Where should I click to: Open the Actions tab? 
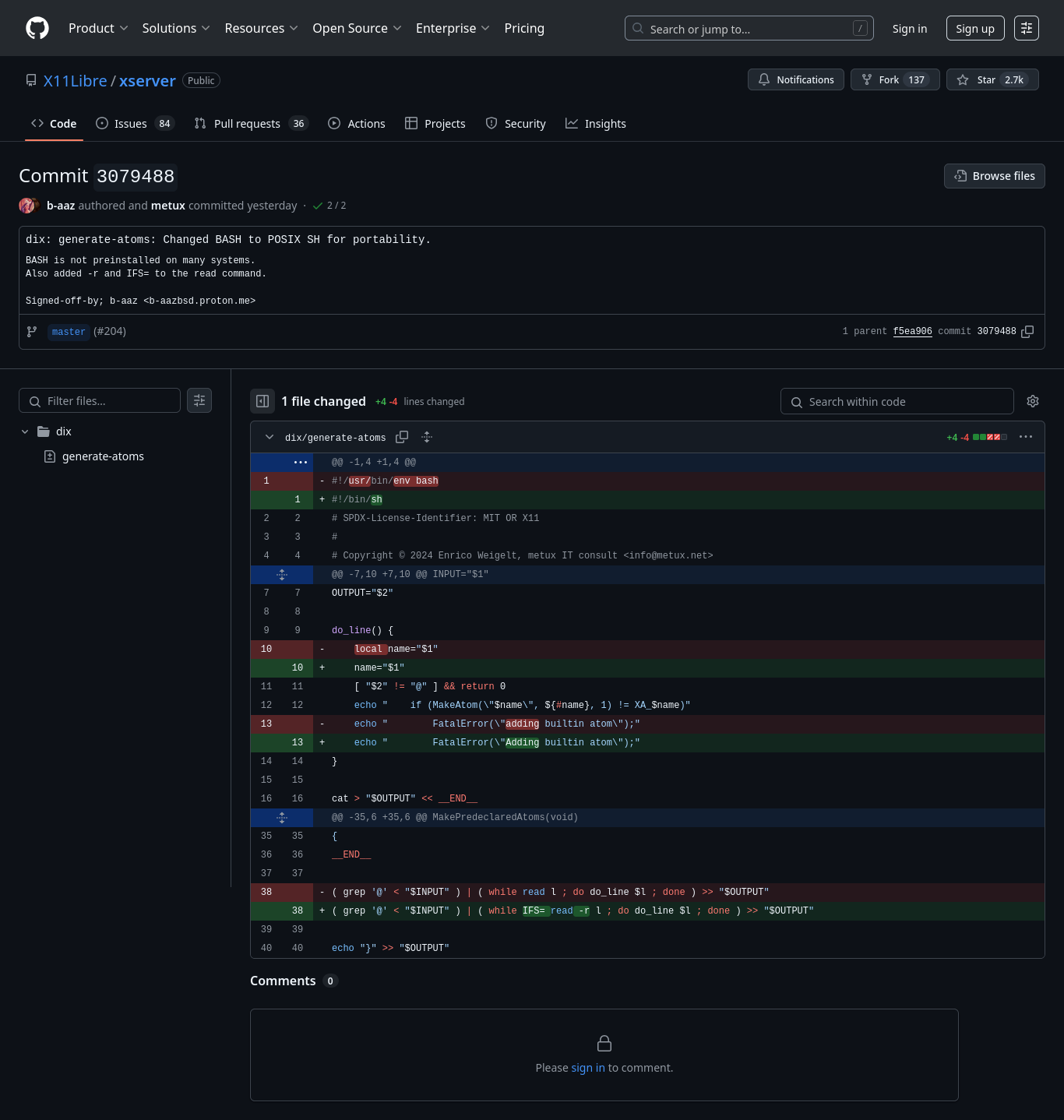click(357, 124)
